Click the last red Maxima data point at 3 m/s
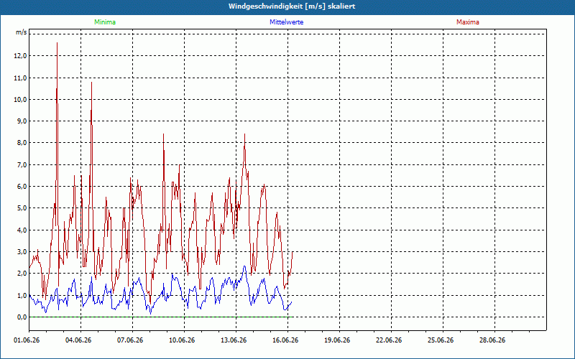The height and width of the screenshot is (359, 575). click(293, 252)
